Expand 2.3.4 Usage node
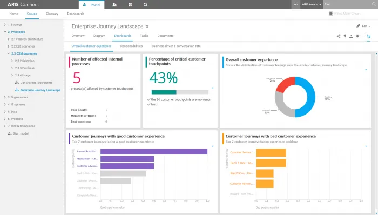The height and width of the screenshot is (215, 378). (12, 75)
